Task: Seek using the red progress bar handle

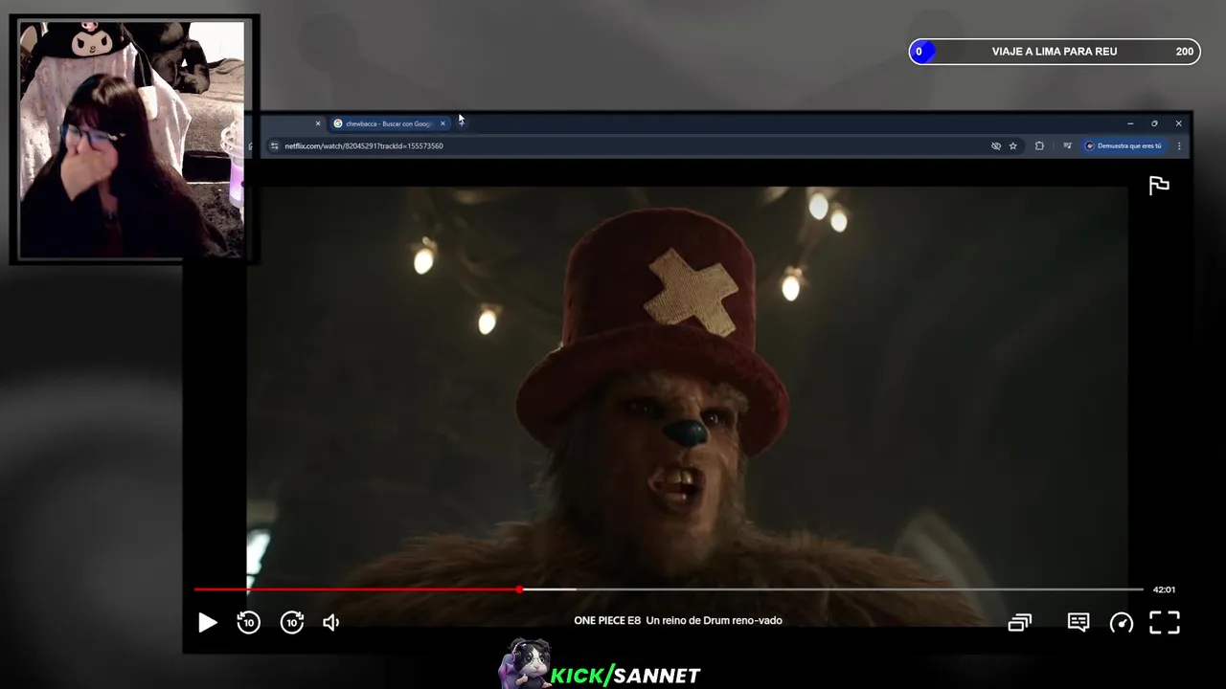Action: 519,589
